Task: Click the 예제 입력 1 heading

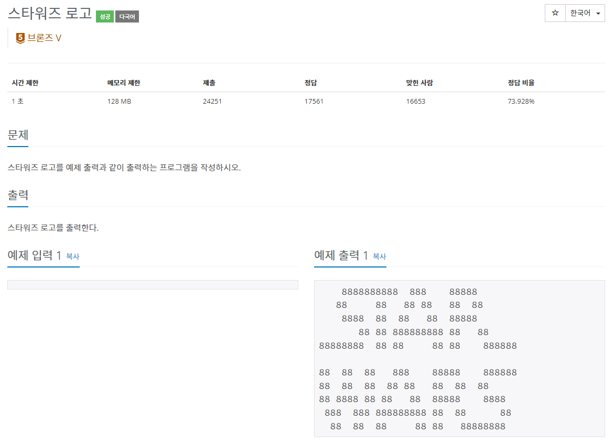Action: (35, 255)
